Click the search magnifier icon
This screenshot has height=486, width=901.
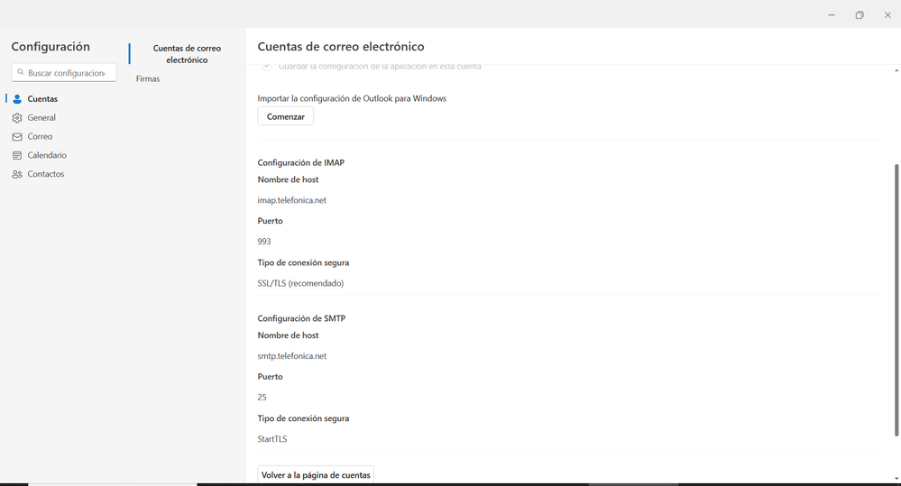coord(21,72)
